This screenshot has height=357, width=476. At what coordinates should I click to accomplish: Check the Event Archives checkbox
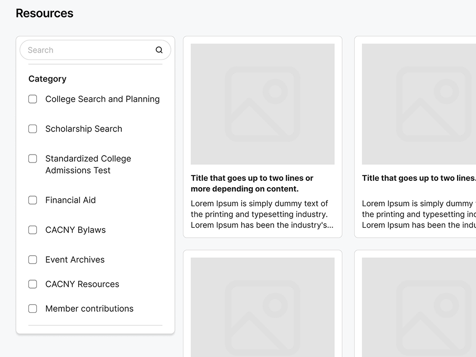tap(33, 260)
